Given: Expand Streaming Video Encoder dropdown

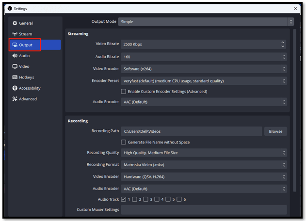Looking at the screenshot, I should tap(204, 69).
